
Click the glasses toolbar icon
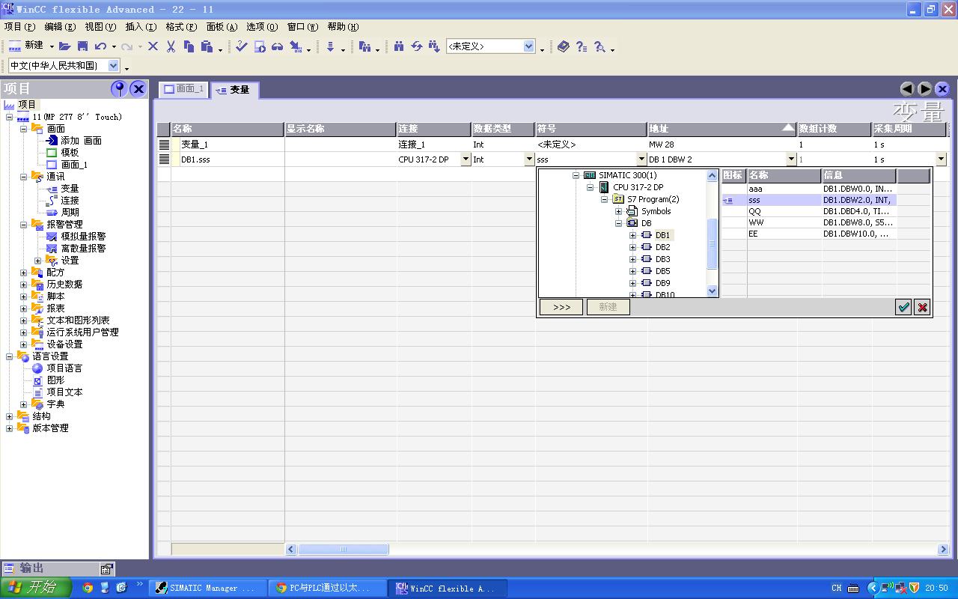(278, 46)
